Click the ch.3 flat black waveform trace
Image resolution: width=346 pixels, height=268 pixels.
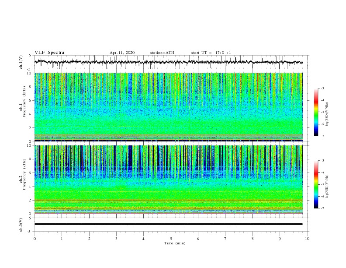point(168,224)
